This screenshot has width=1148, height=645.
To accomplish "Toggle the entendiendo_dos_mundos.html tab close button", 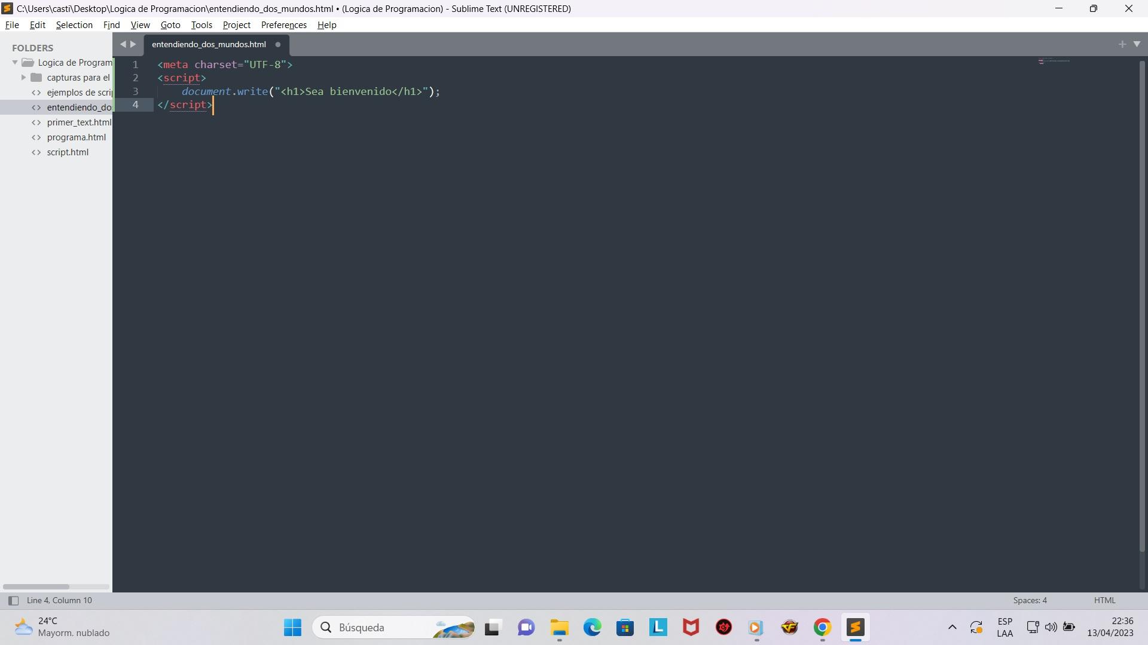I will pos(277,44).
